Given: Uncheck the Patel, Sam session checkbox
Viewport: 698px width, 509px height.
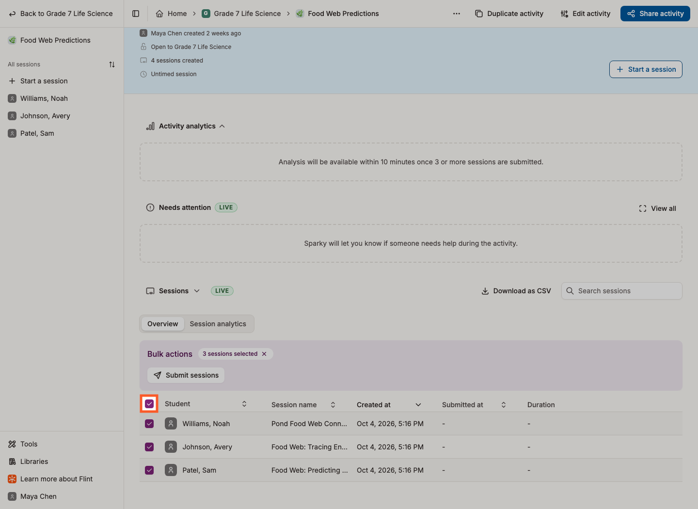Looking at the screenshot, I should point(149,470).
